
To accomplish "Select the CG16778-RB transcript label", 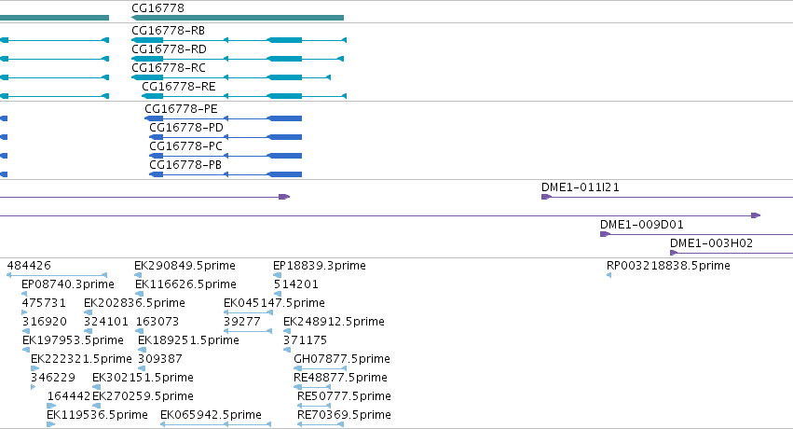I will click(168, 31).
